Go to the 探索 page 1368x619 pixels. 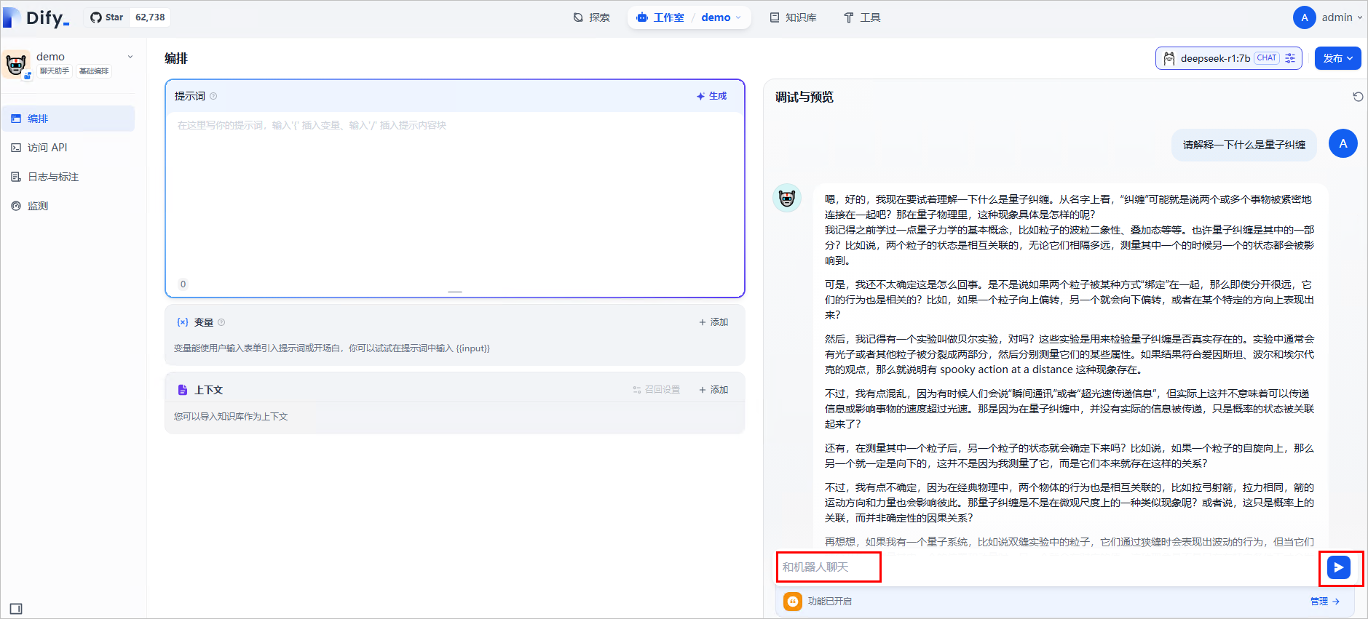[591, 17]
